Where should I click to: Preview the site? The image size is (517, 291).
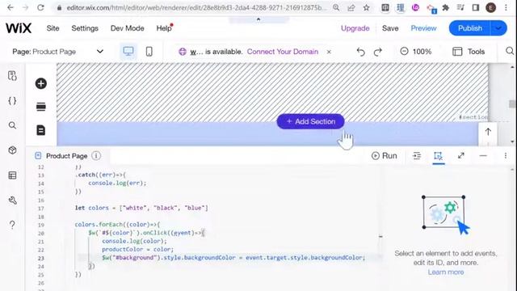coord(423,28)
